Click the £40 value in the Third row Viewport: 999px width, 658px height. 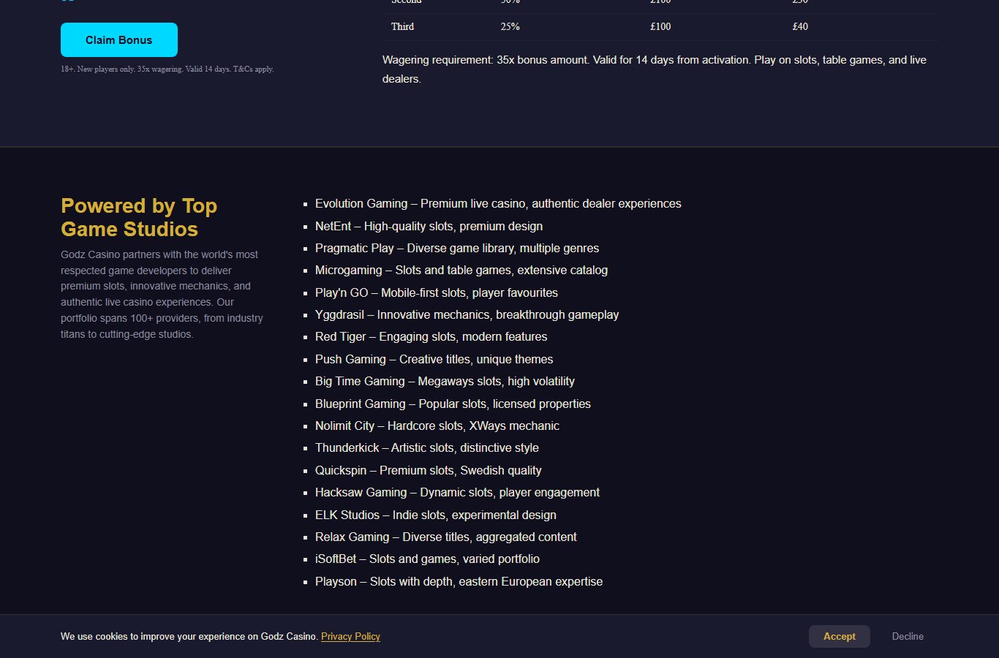tap(800, 26)
